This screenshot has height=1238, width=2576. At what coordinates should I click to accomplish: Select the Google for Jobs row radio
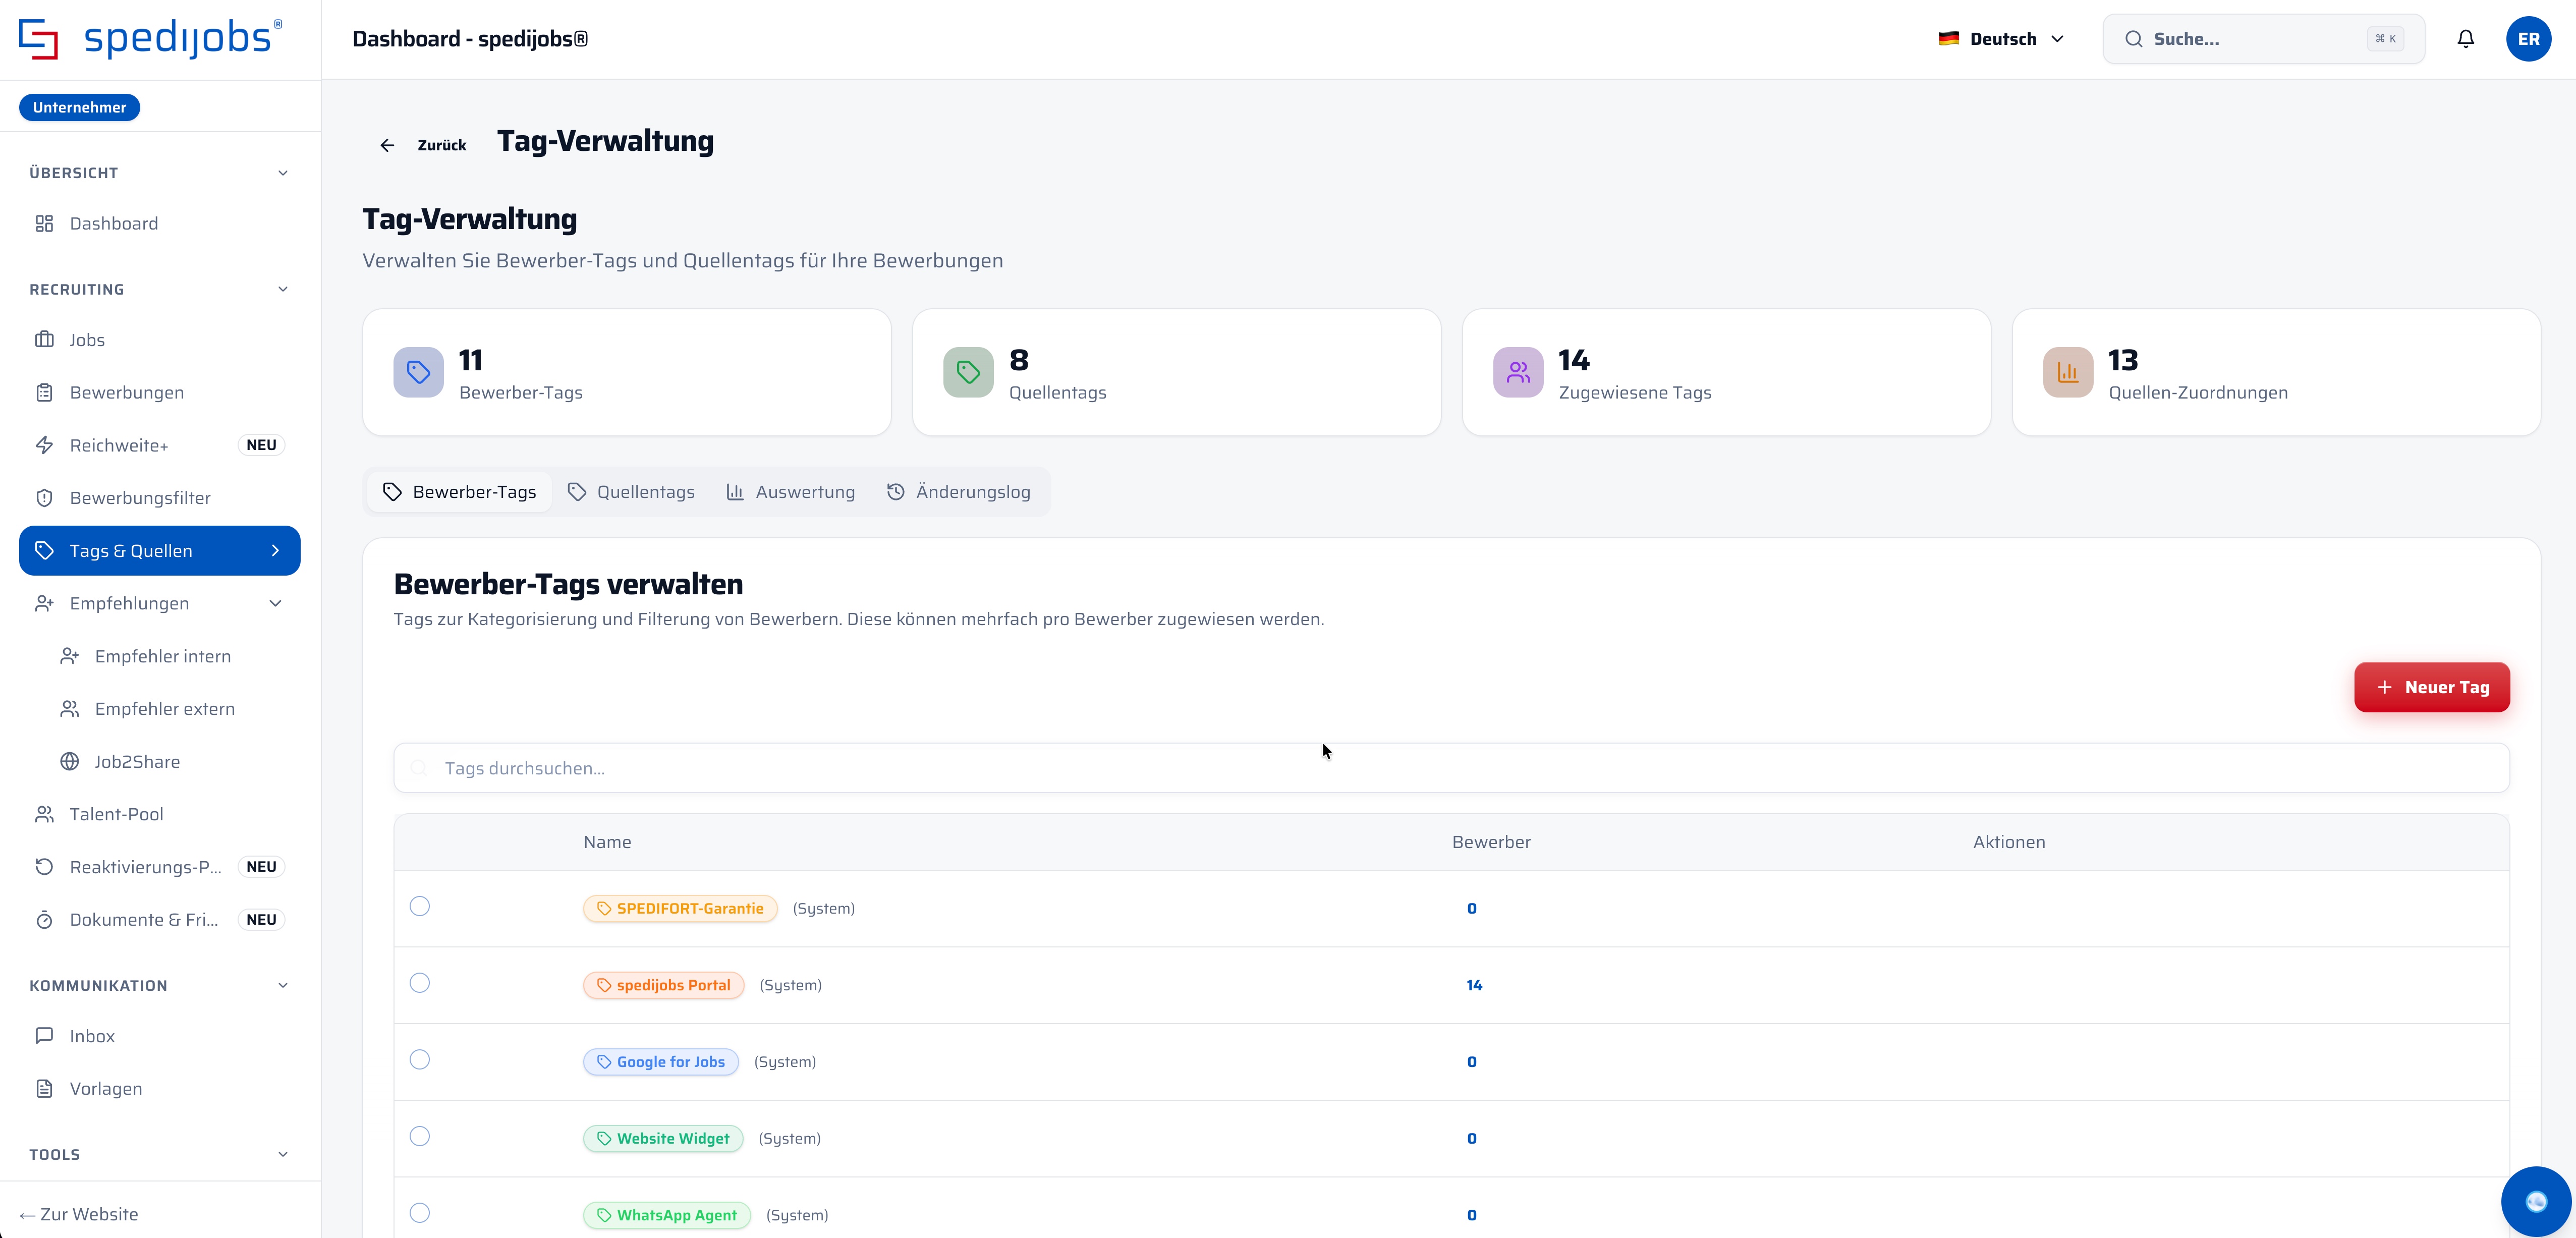420,1059
